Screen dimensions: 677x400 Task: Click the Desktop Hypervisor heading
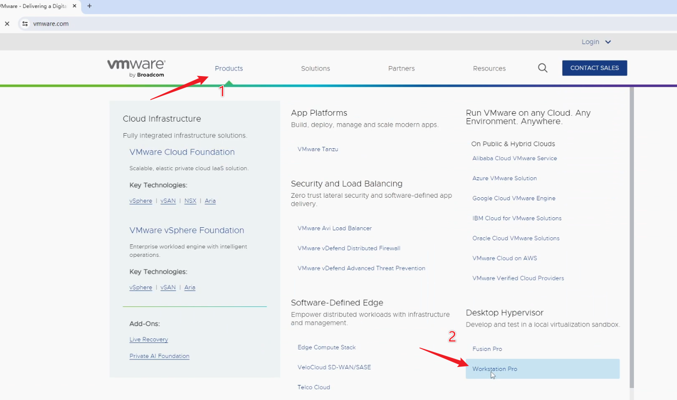[504, 313]
